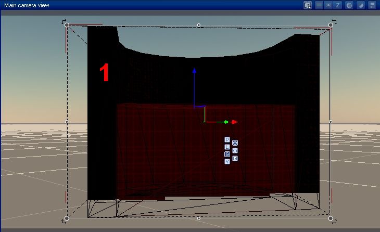Click the top-left corner selection handle
Image resolution: width=380 pixels, height=232 pixels.
67,25
